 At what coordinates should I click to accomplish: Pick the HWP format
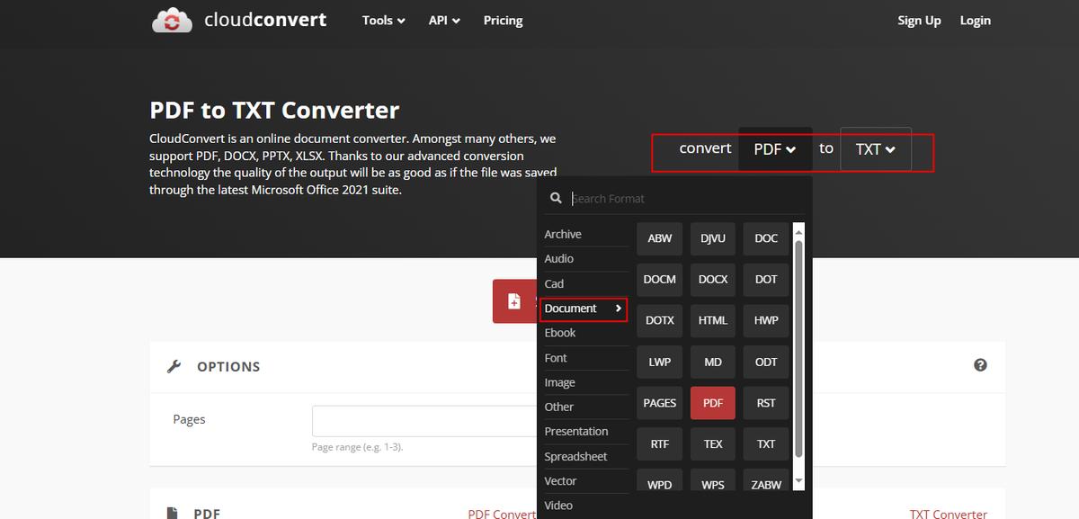click(766, 320)
